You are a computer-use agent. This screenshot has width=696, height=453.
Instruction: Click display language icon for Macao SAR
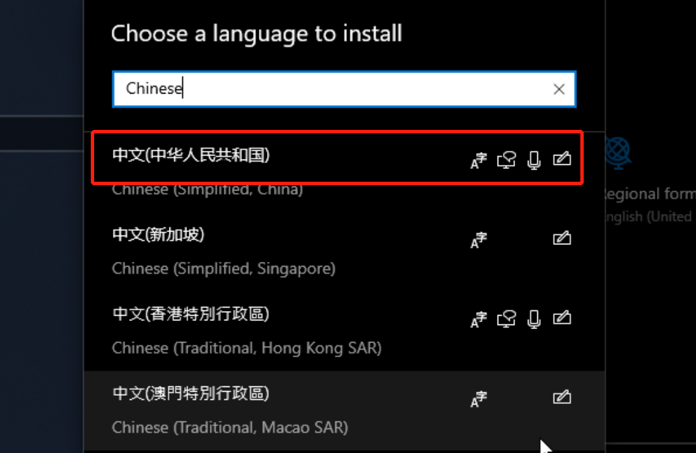pos(479,398)
